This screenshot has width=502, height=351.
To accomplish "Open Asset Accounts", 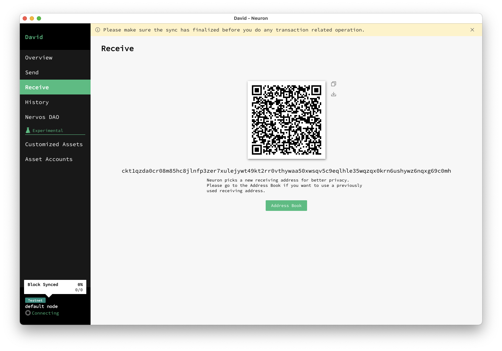I will click(x=55, y=159).
